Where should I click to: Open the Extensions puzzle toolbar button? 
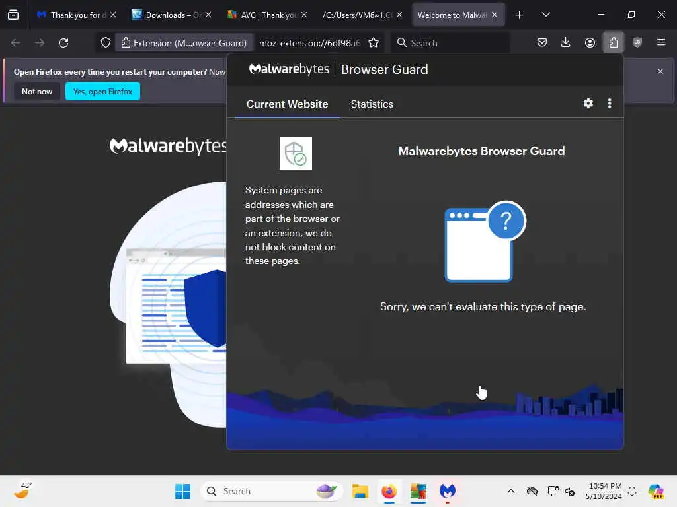614,42
